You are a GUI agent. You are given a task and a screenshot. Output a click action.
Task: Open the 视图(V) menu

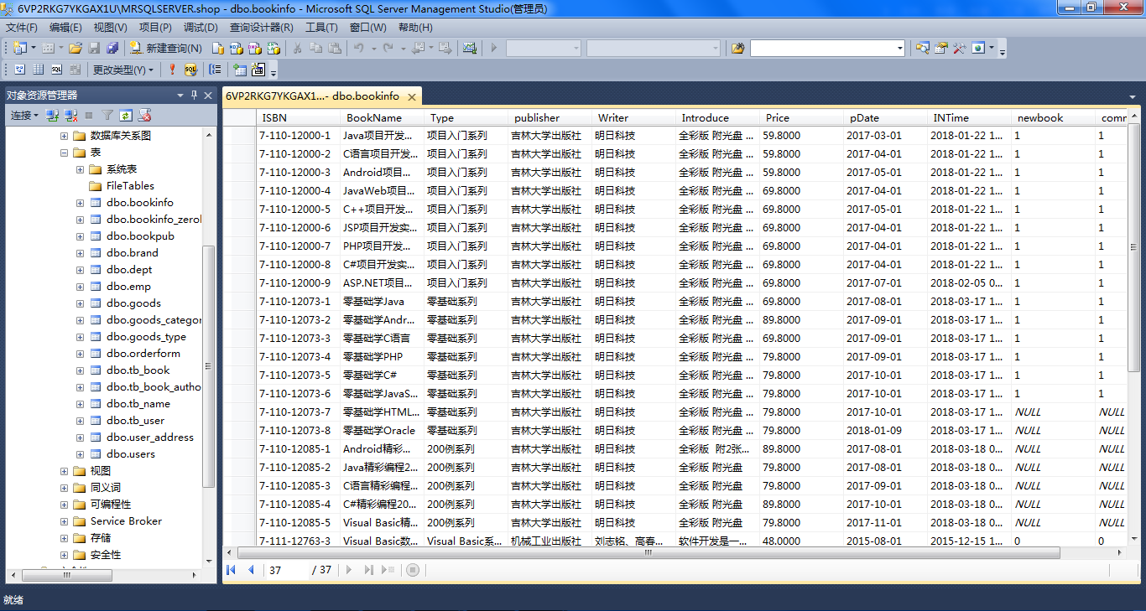click(x=110, y=28)
